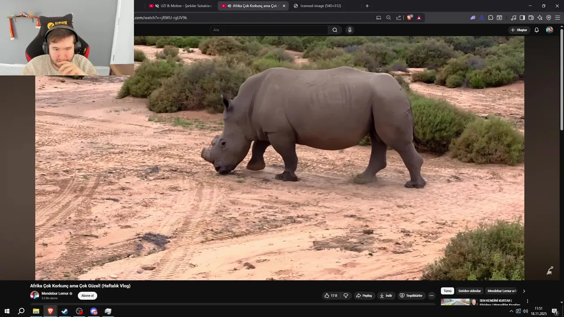Expand filter chips with right arrow
This screenshot has width=564, height=317.
(x=524, y=291)
